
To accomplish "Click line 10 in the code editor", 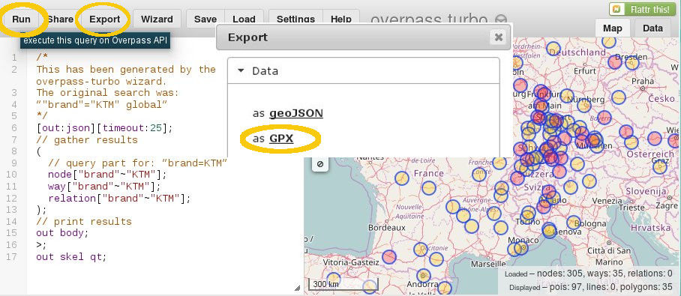I will click(x=107, y=175).
